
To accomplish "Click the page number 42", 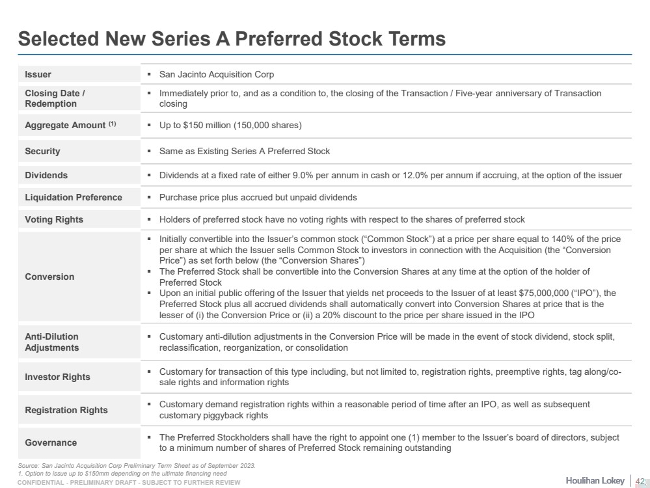I will tap(639, 481).
